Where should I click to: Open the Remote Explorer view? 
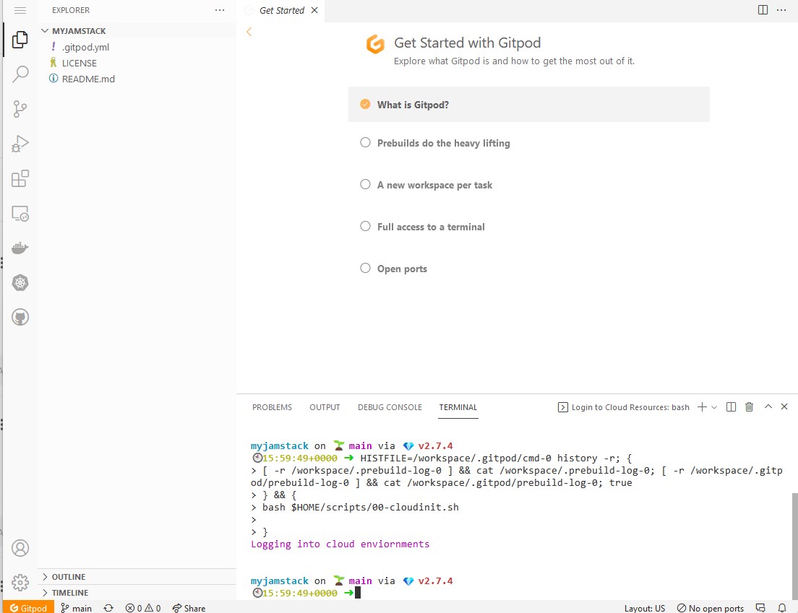[20, 214]
